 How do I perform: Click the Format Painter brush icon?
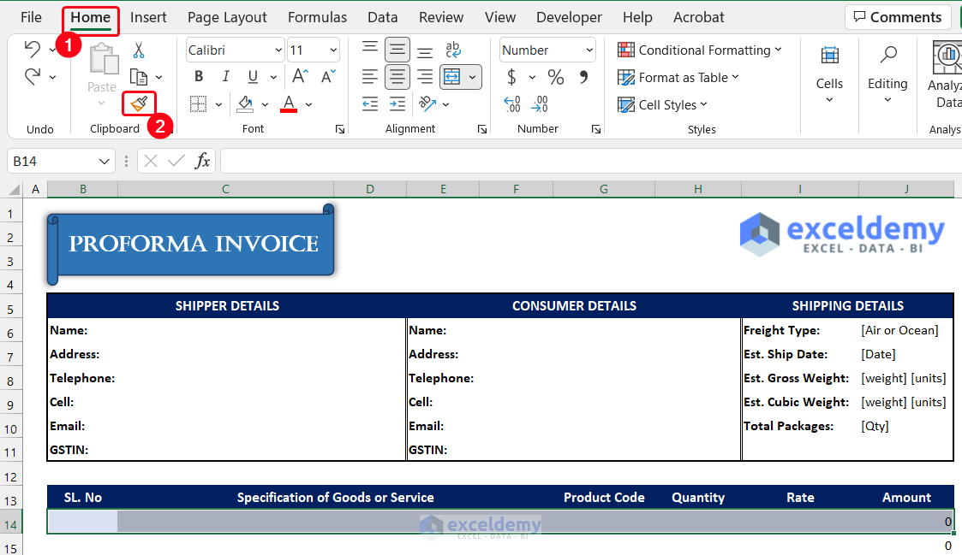tap(139, 103)
